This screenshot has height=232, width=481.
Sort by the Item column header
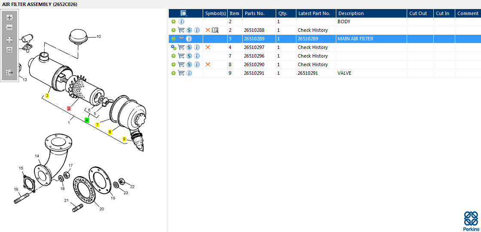point(234,13)
